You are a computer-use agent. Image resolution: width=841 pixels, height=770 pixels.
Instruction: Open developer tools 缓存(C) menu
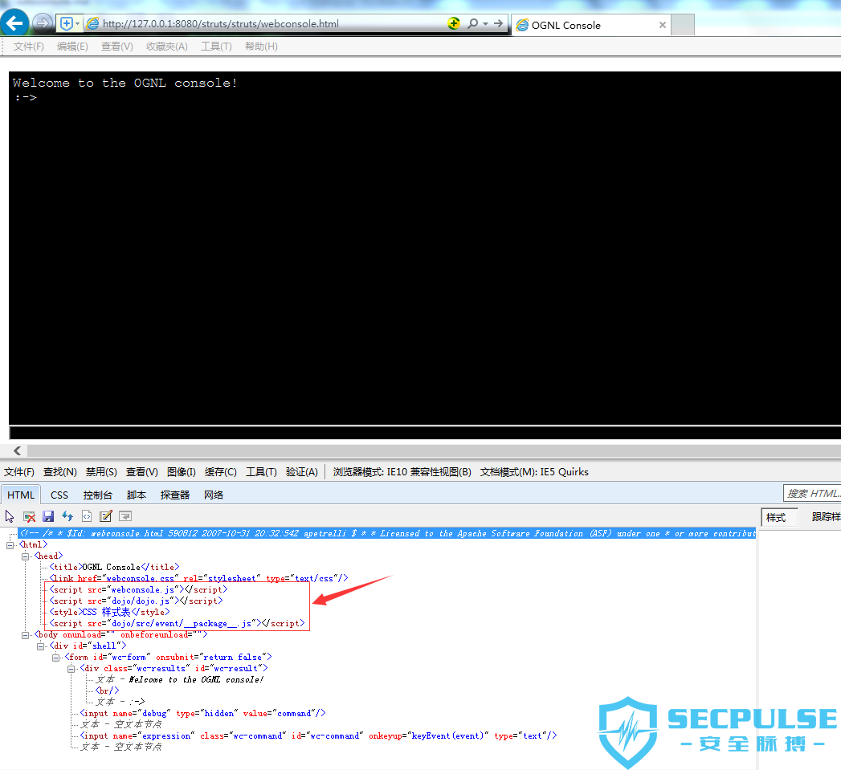pyautogui.click(x=220, y=472)
